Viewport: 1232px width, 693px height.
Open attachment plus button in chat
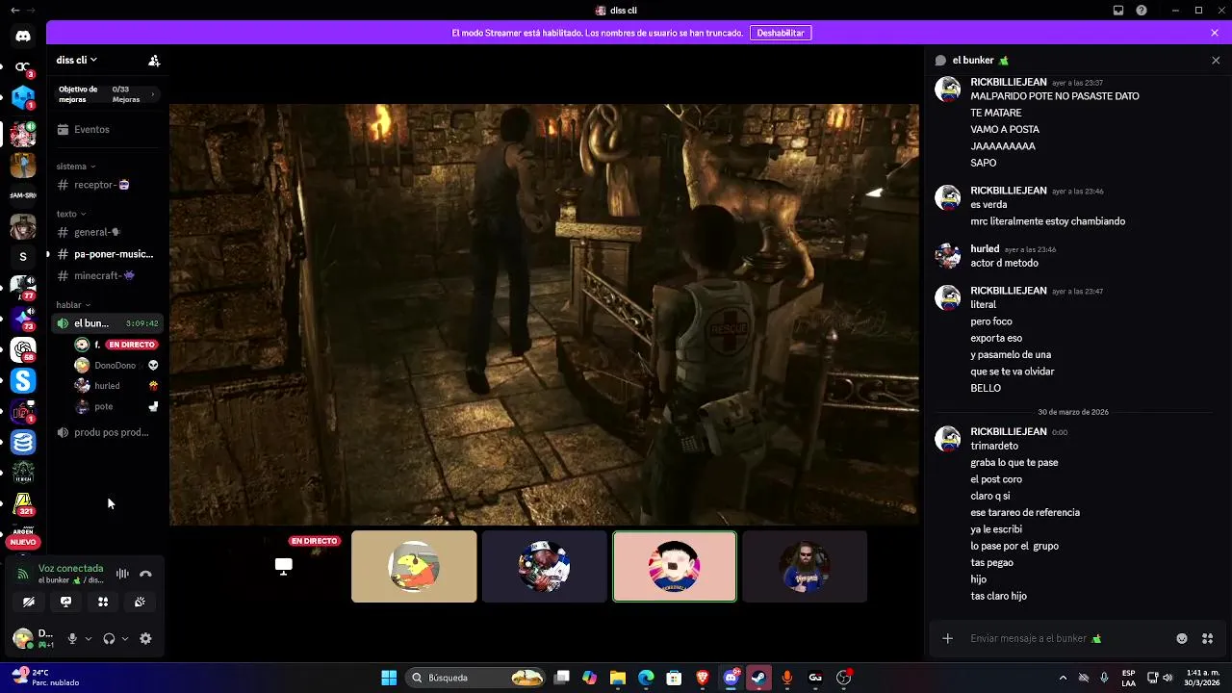coord(948,638)
